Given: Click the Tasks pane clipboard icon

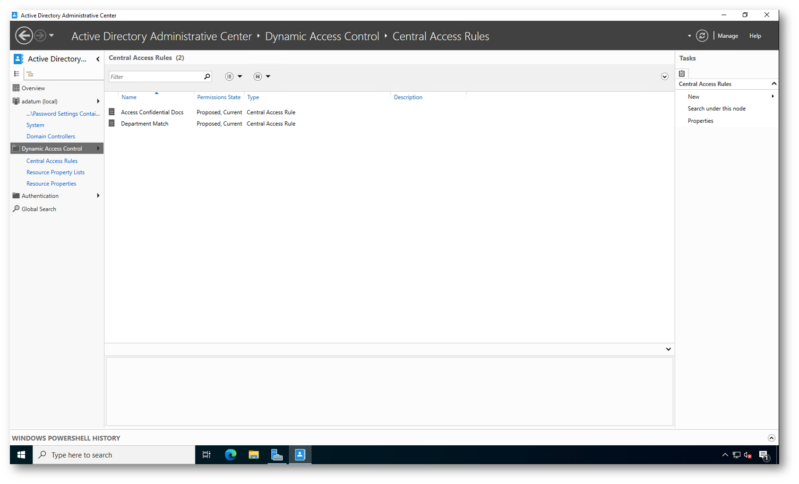Looking at the screenshot, I should point(682,73).
